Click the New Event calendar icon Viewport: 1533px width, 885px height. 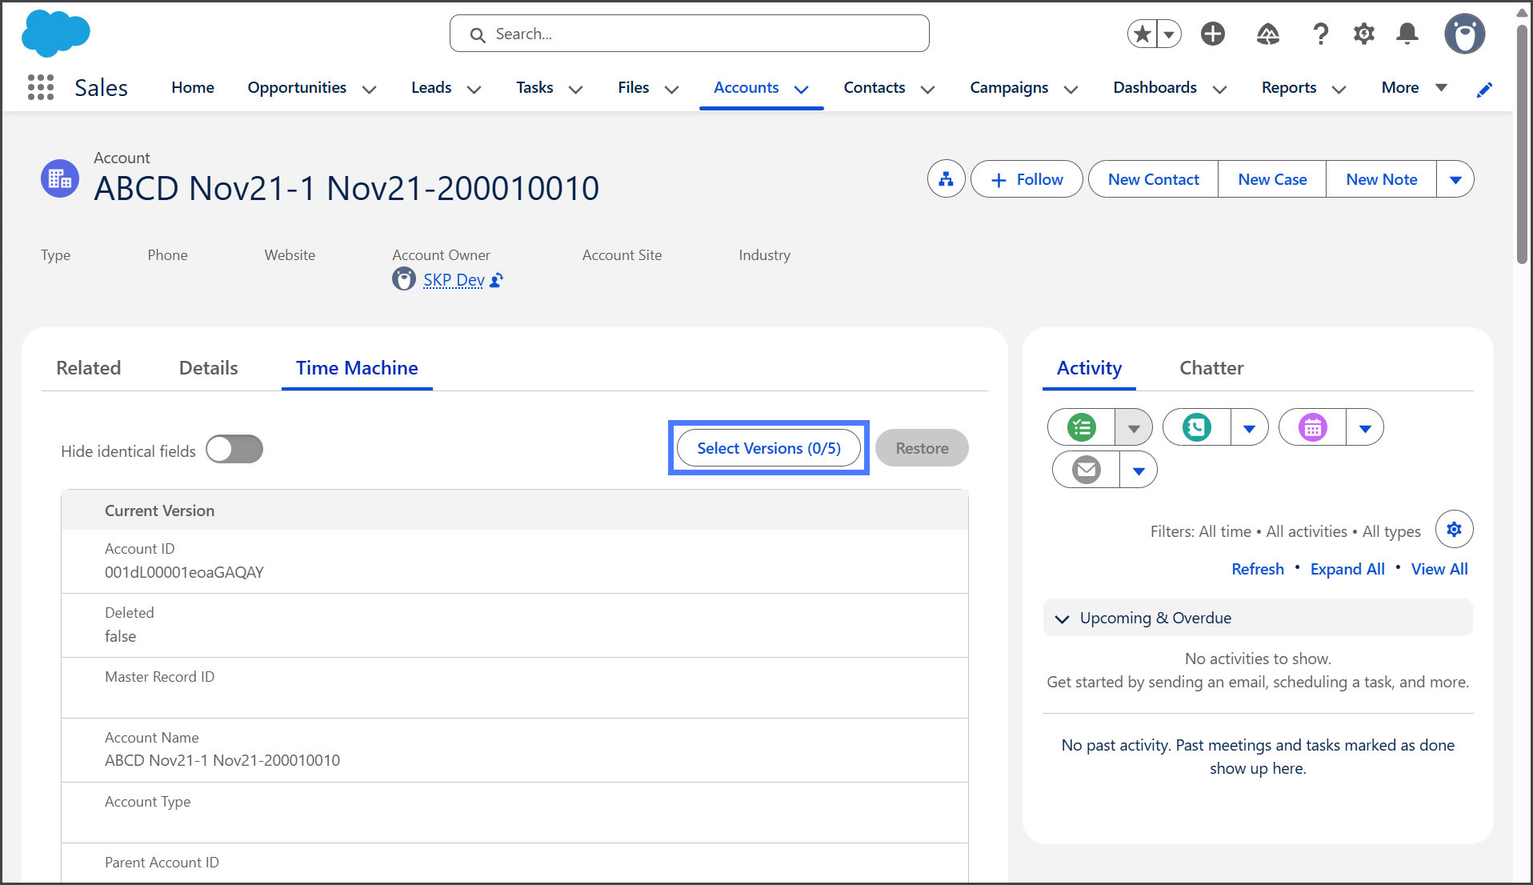(x=1312, y=427)
